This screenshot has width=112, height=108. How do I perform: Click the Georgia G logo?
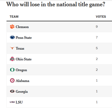[12, 91]
